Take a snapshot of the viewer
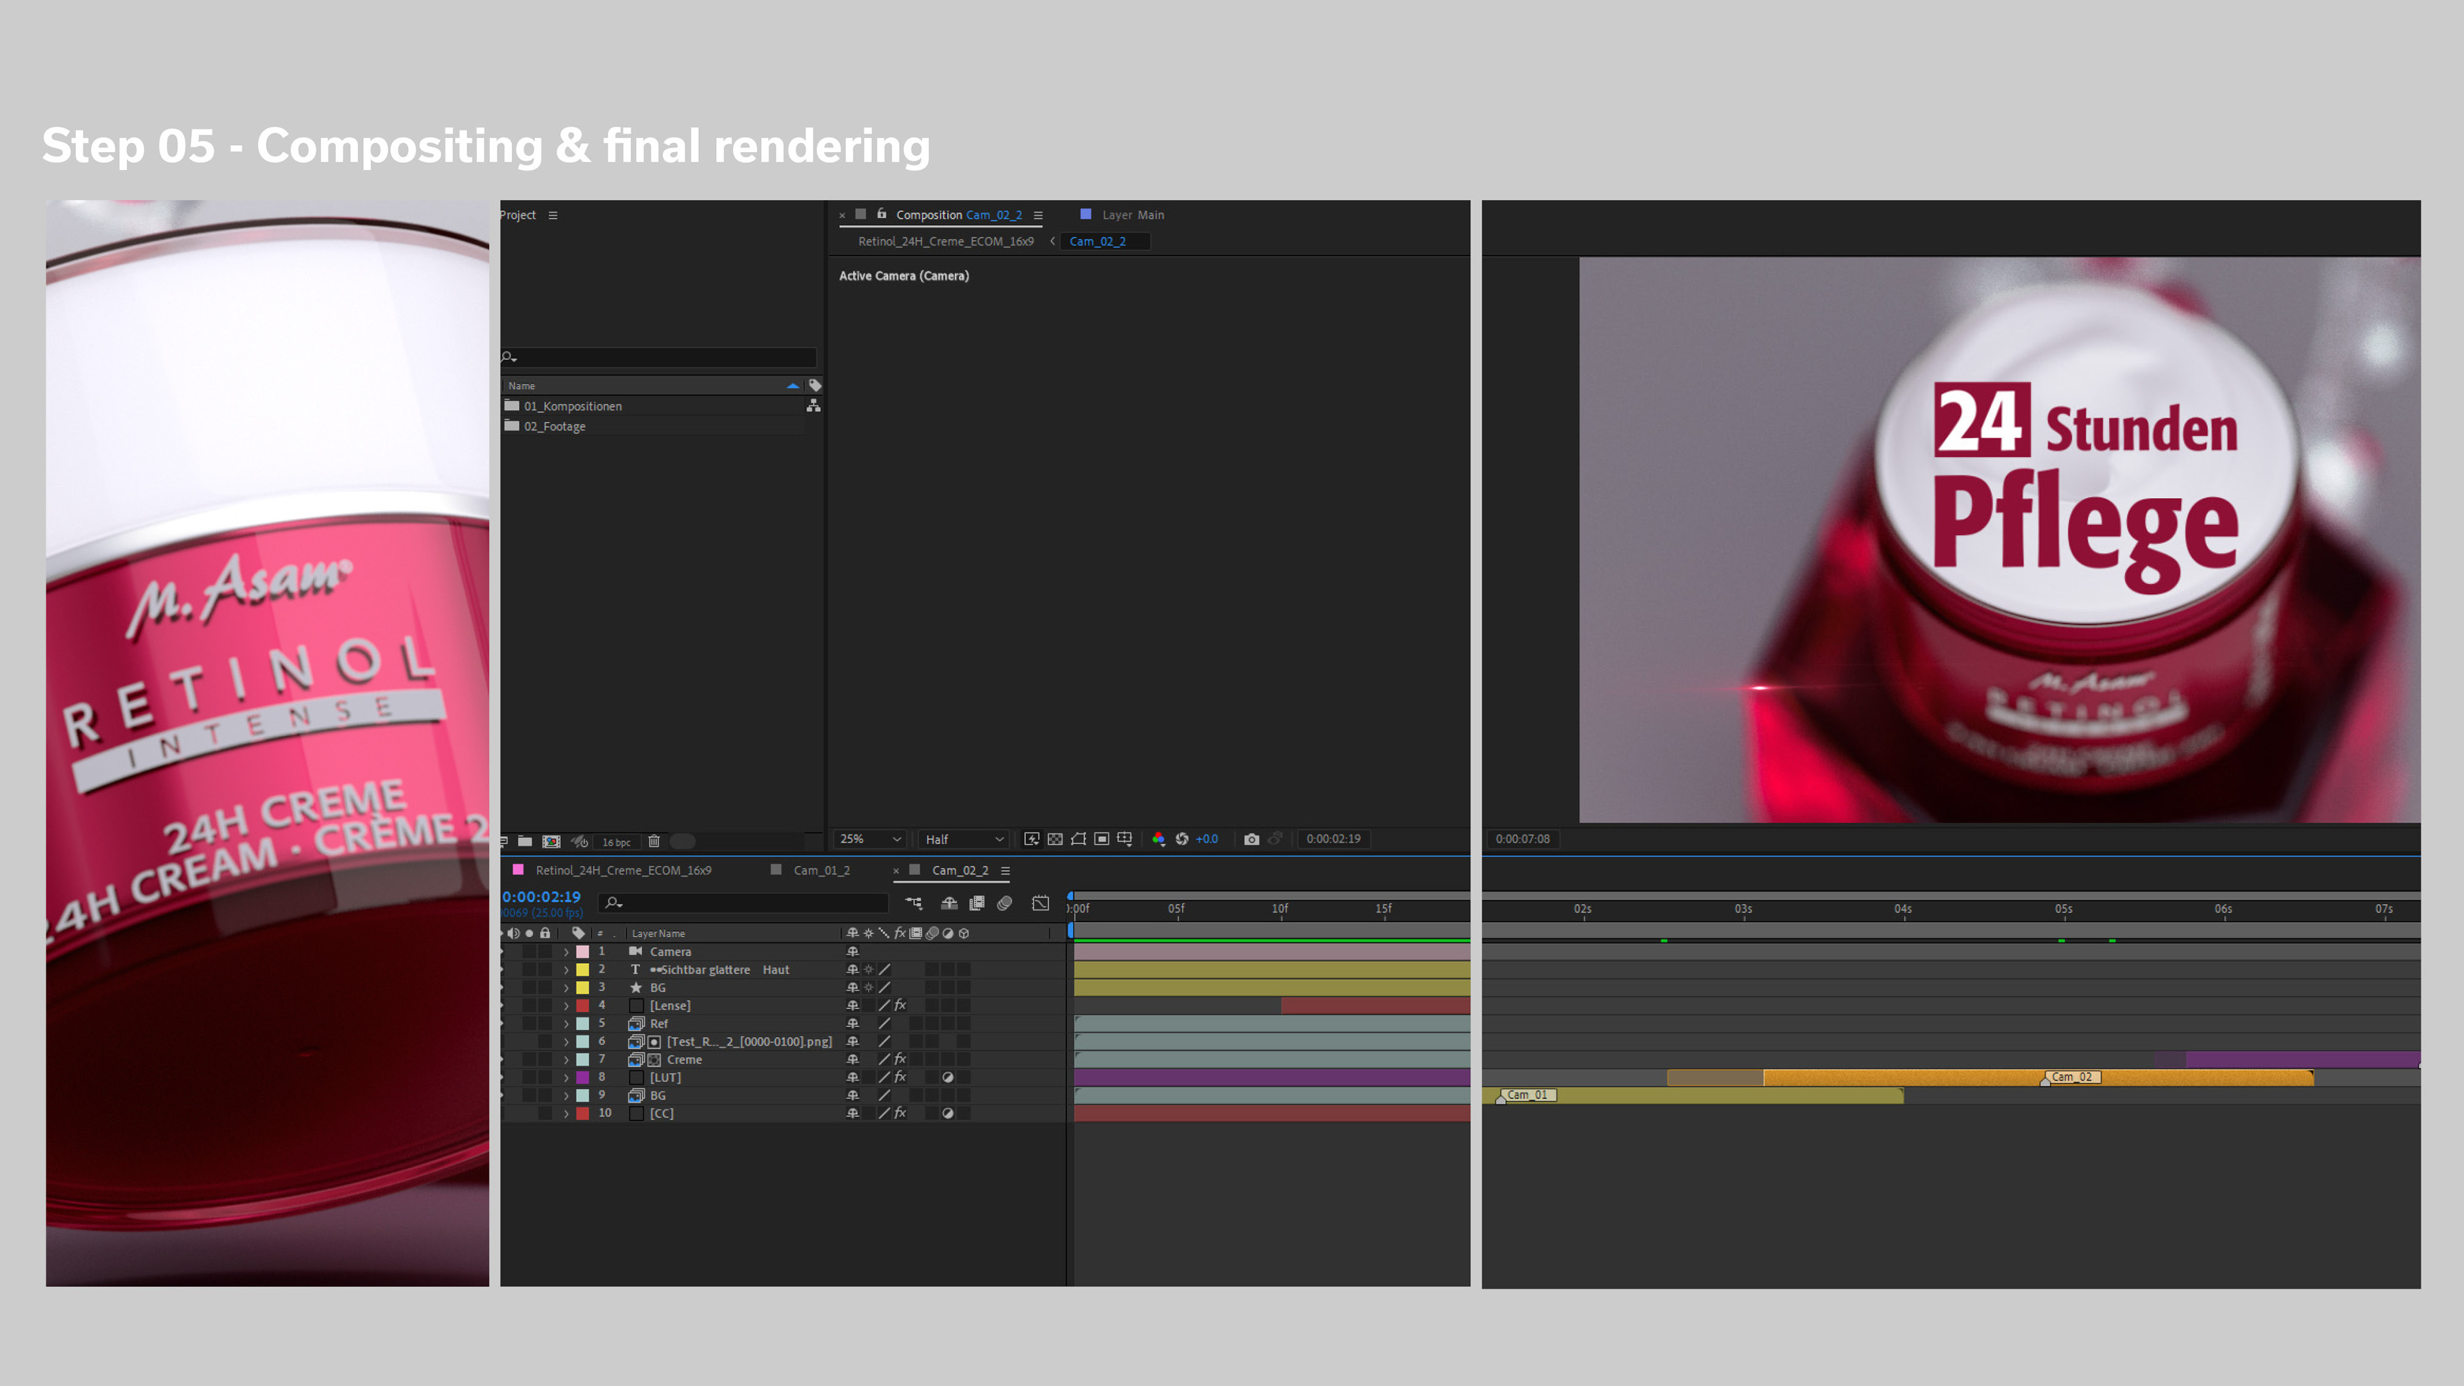Screen dimensions: 2464x1386 (1251, 839)
